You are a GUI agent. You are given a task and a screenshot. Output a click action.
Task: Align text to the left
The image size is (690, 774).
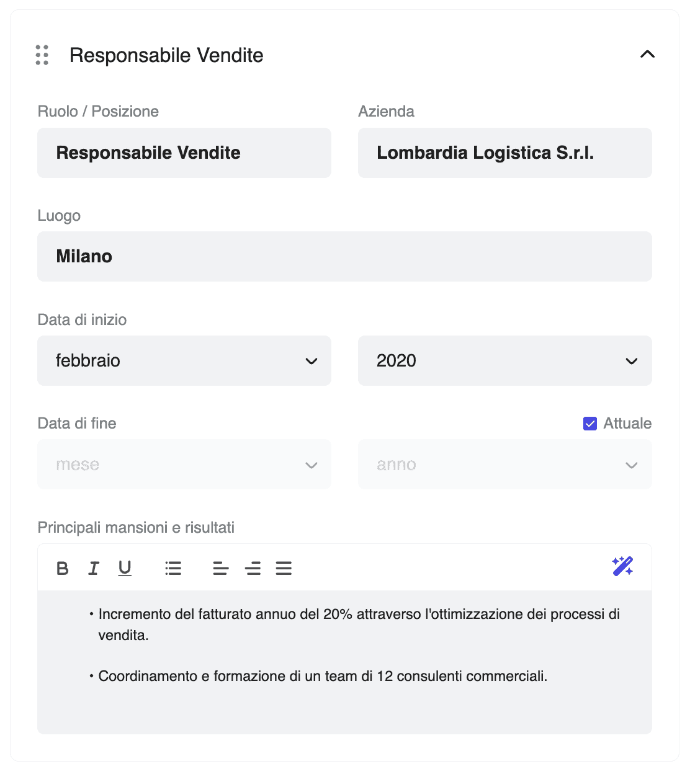click(x=220, y=568)
